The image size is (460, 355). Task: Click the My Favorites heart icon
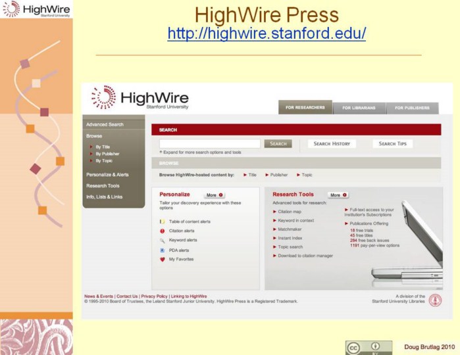[162, 260]
